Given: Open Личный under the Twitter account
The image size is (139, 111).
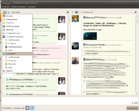Looking at the screenshot, I should point(17,64).
